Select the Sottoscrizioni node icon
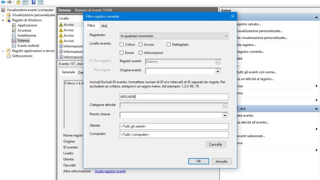 click(x=9, y=56)
